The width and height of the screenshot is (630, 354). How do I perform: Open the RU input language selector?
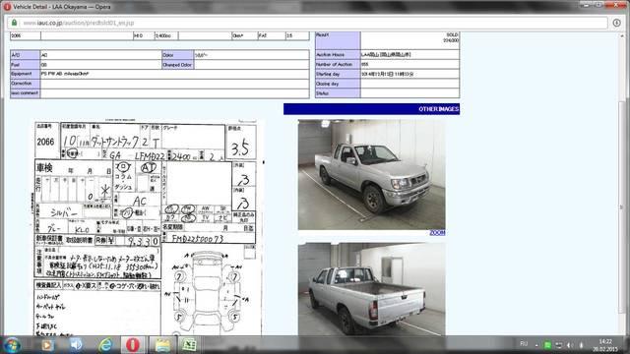(x=524, y=344)
